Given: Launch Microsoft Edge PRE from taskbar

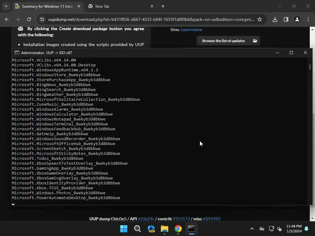Looking at the screenshot, I should pyautogui.click(x=151, y=229).
